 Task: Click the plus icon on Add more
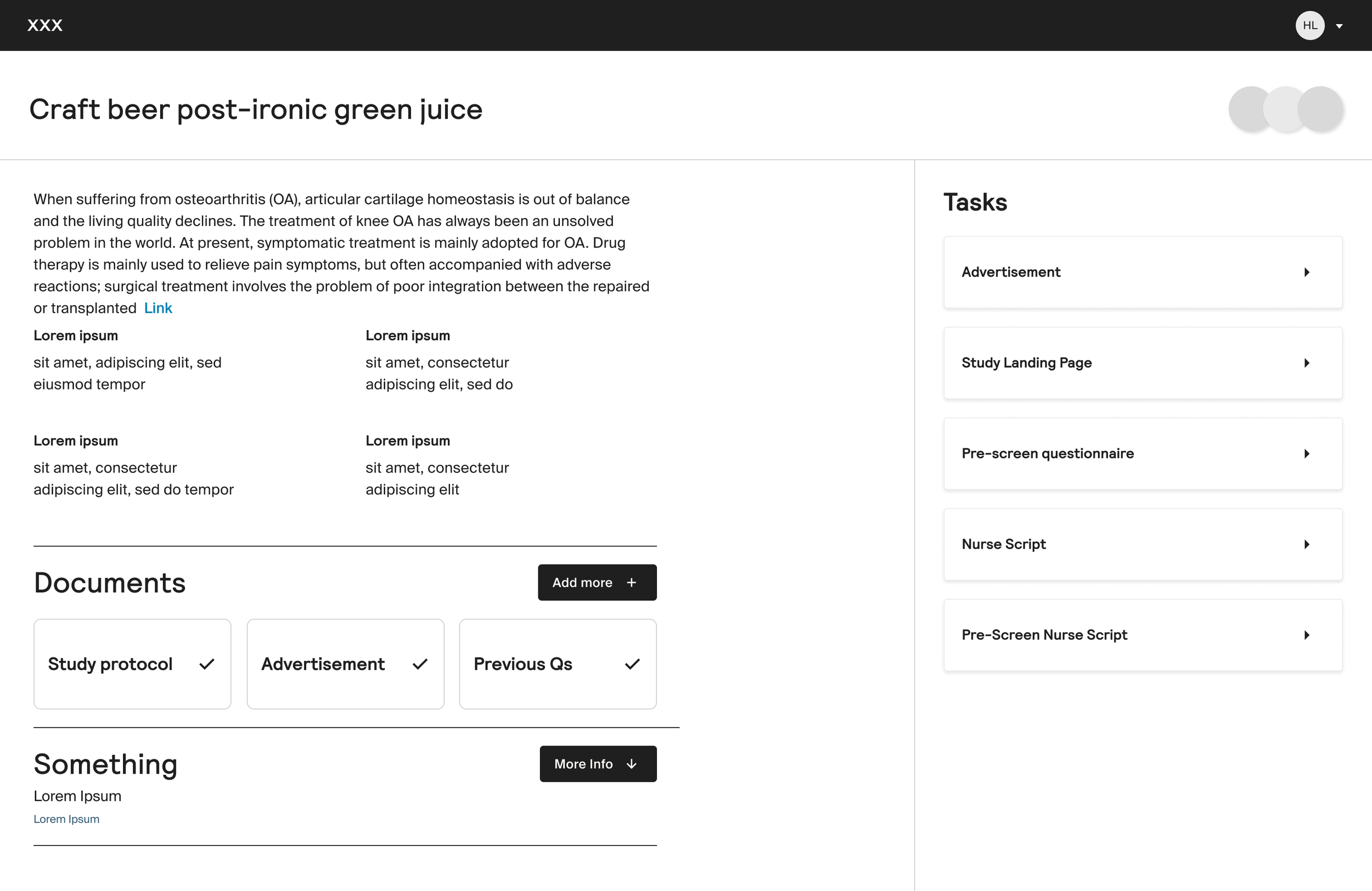coord(631,583)
